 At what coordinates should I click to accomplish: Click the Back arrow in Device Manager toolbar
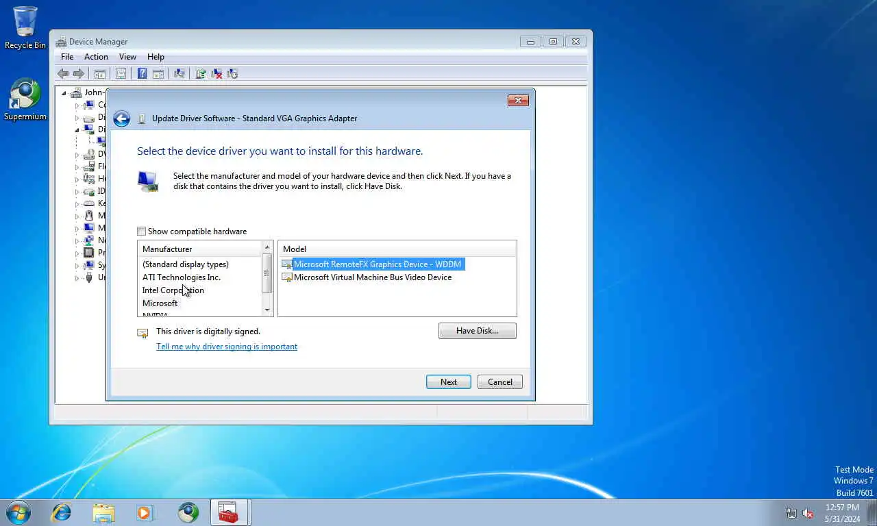coord(63,74)
